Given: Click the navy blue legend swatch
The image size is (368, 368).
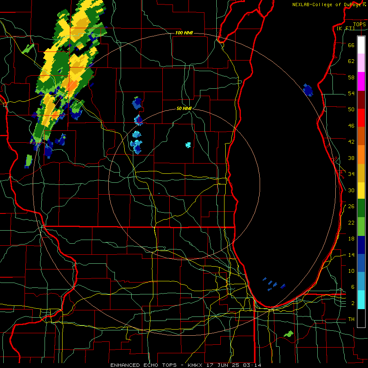Looking at the screenshot, I should (361, 245).
